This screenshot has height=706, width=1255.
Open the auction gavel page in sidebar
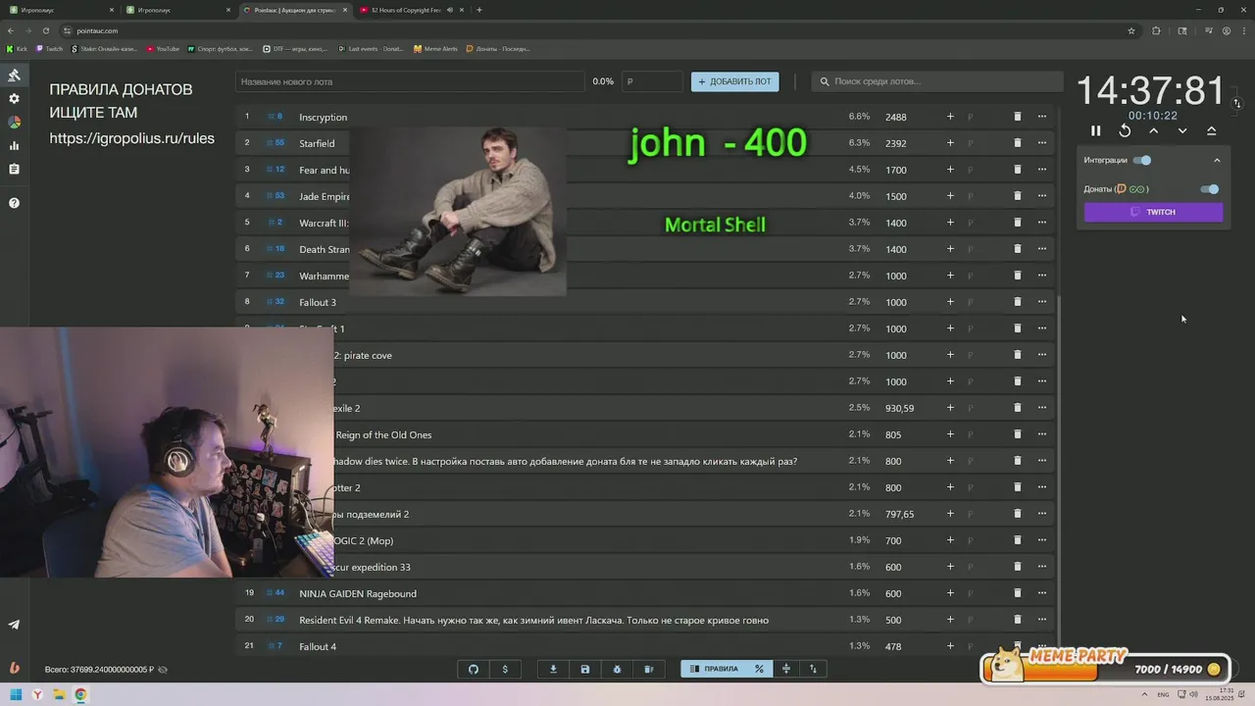pos(14,76)
